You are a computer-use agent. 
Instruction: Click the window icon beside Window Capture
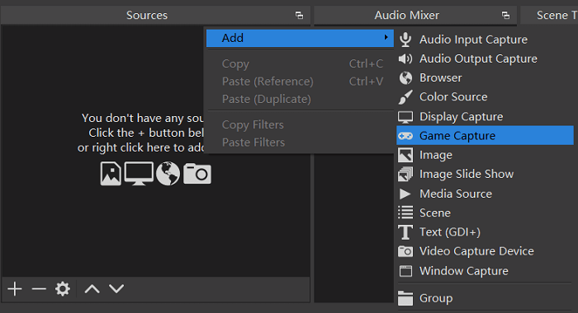[x=405, y=271]
